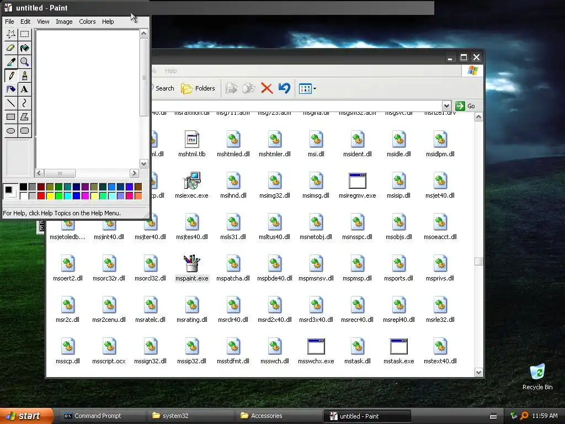The height and width of the screenshot is (424, 565).
Task: Select the Magnifier tool in Paint
Action: 24,62
